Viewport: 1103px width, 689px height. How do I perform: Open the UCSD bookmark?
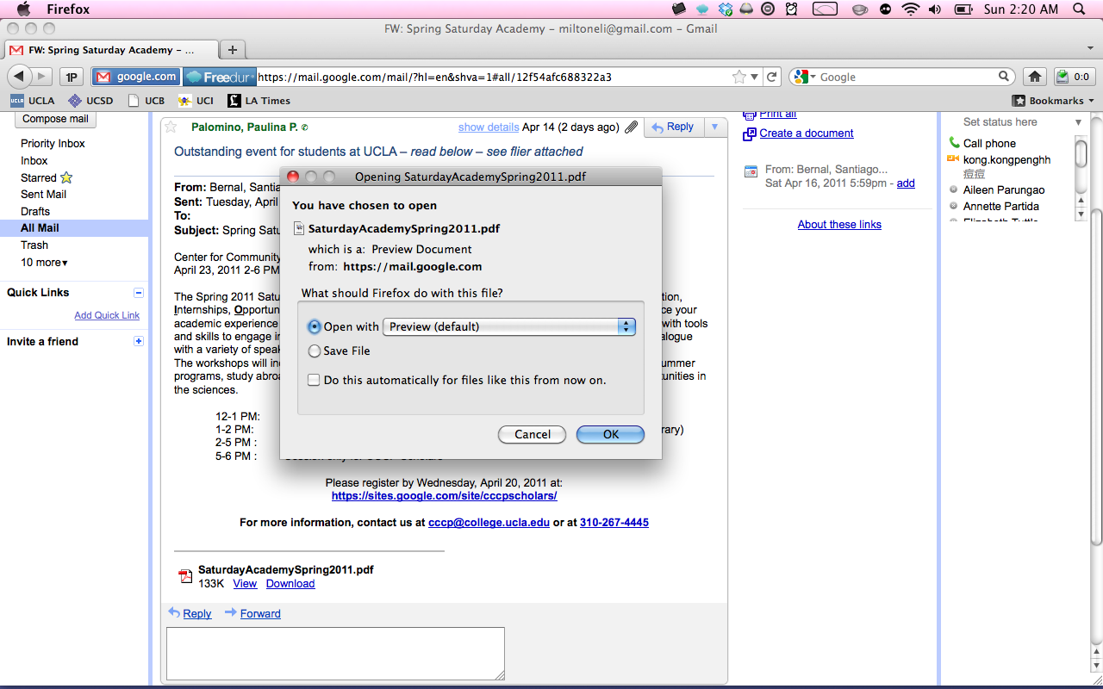[90, 101]
